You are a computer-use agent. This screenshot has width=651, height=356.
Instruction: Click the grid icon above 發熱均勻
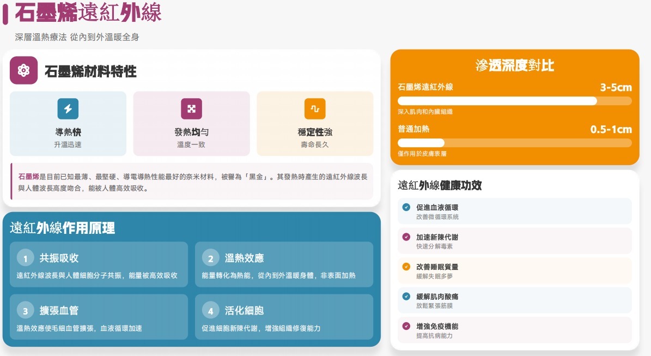click(x=192, y=108)
